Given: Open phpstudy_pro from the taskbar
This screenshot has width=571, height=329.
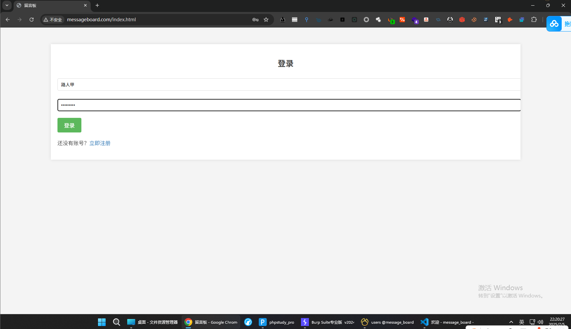Looking at the screenshot, I should point(262,322).
